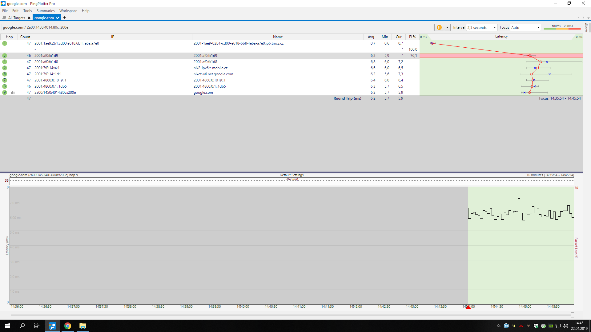Click the hop 9 graph bars icon
Screen dimensions: 591x332
(13, 93)
